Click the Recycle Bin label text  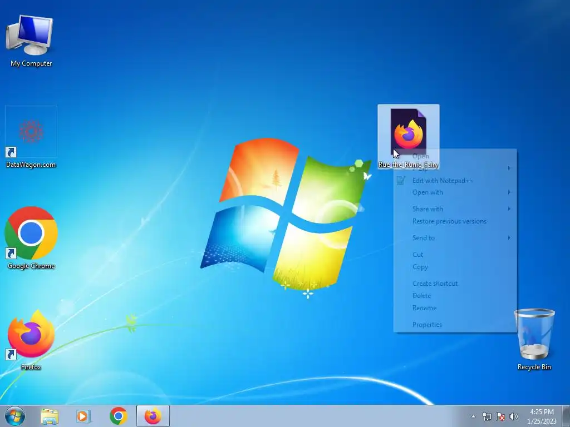(534, 367)
